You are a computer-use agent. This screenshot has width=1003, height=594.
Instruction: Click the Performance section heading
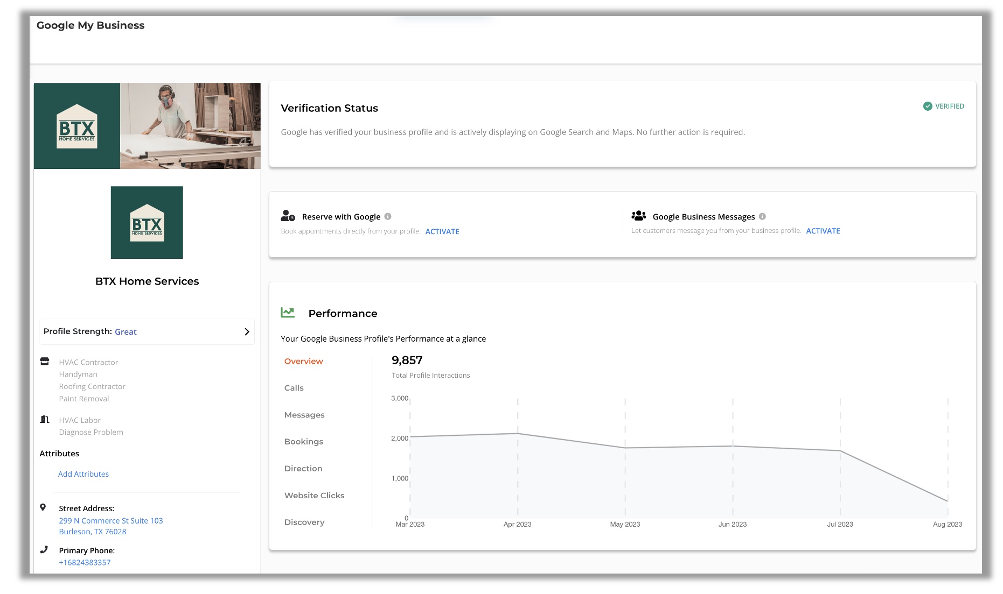(x=343, y=314)
